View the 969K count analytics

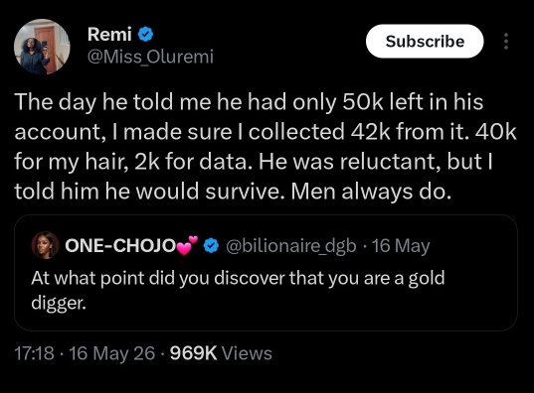(x=193, y=353)
